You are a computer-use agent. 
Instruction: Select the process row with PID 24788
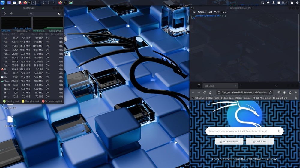32,81
